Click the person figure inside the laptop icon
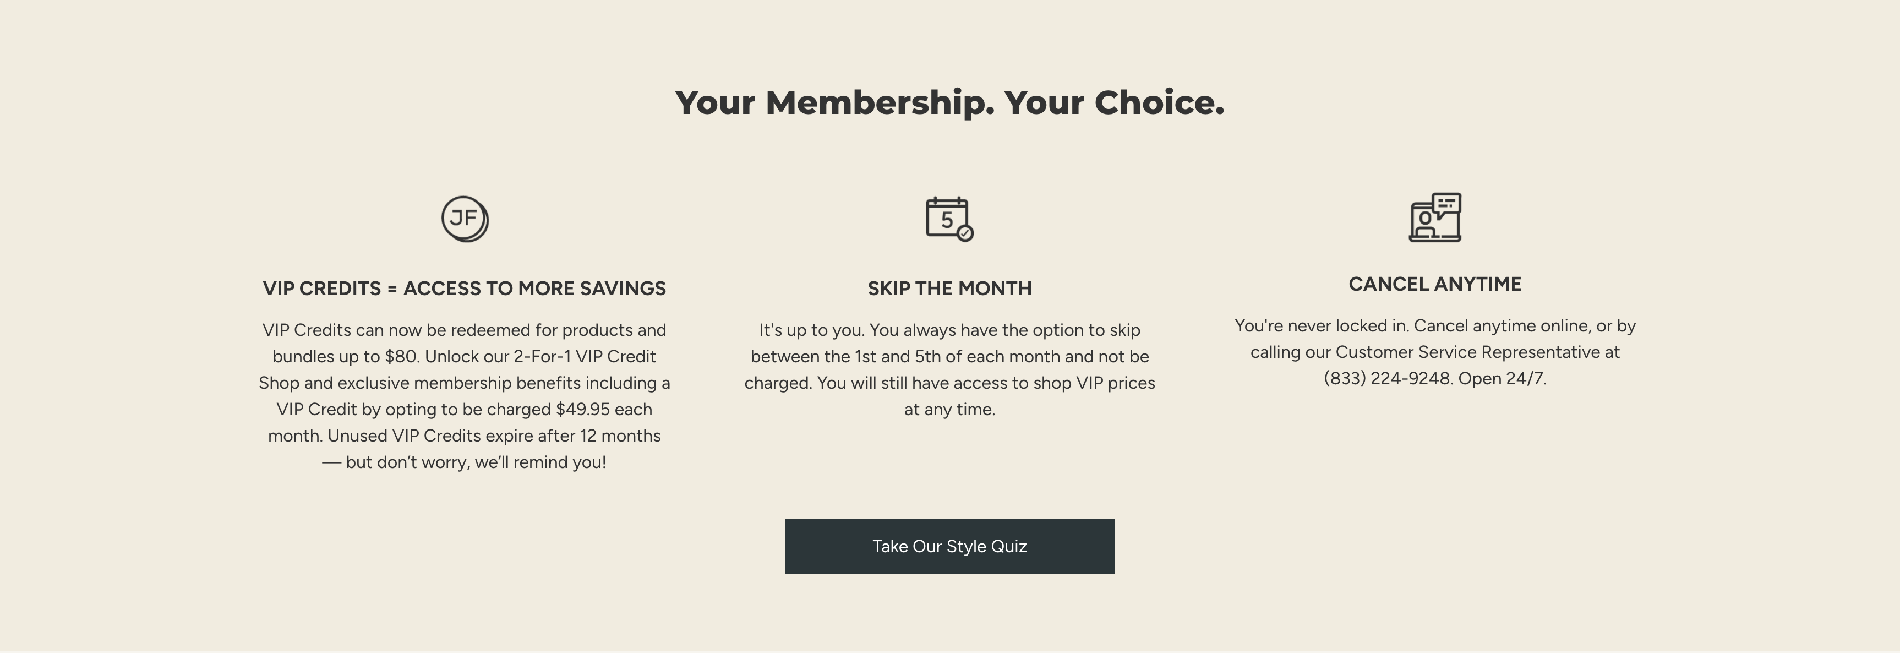 click(x=1424, y=221)
